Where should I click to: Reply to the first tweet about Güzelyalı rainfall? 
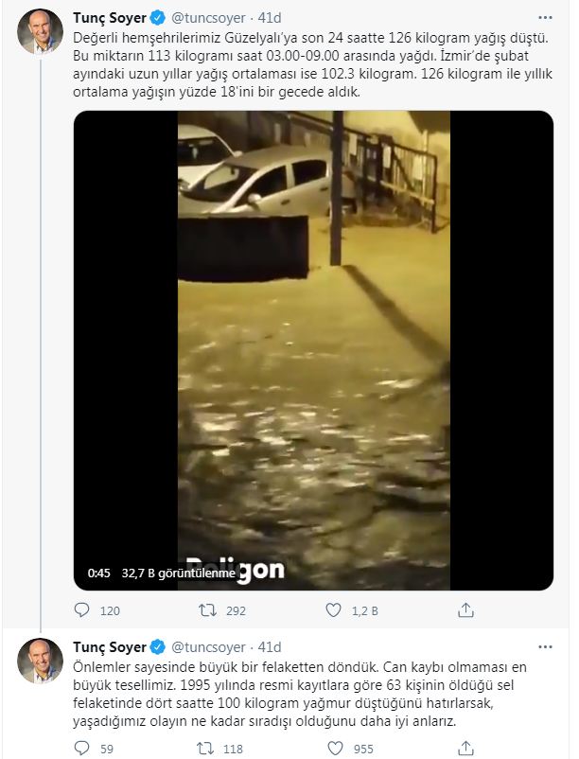81,609
